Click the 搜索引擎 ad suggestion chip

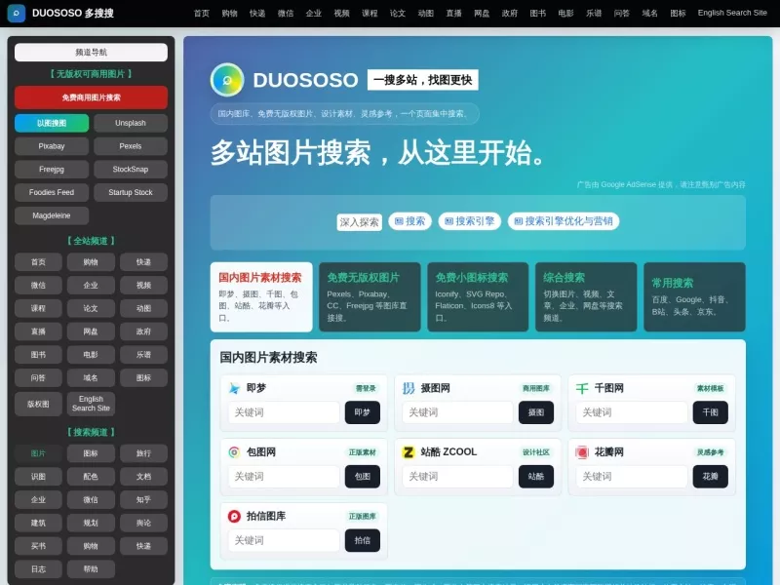(x=470, y=221)
